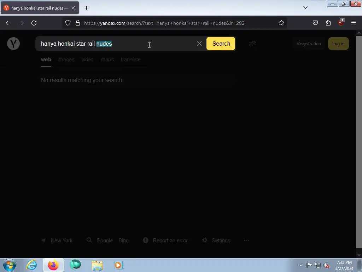Viewport: 362px width, 272px height.
Task: Click the Google search link in footer
Action: [x=105, y=240]
